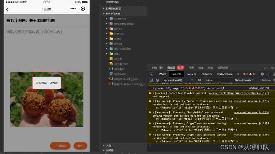
Task: Expand the stores folder
Action: (107, 44)
